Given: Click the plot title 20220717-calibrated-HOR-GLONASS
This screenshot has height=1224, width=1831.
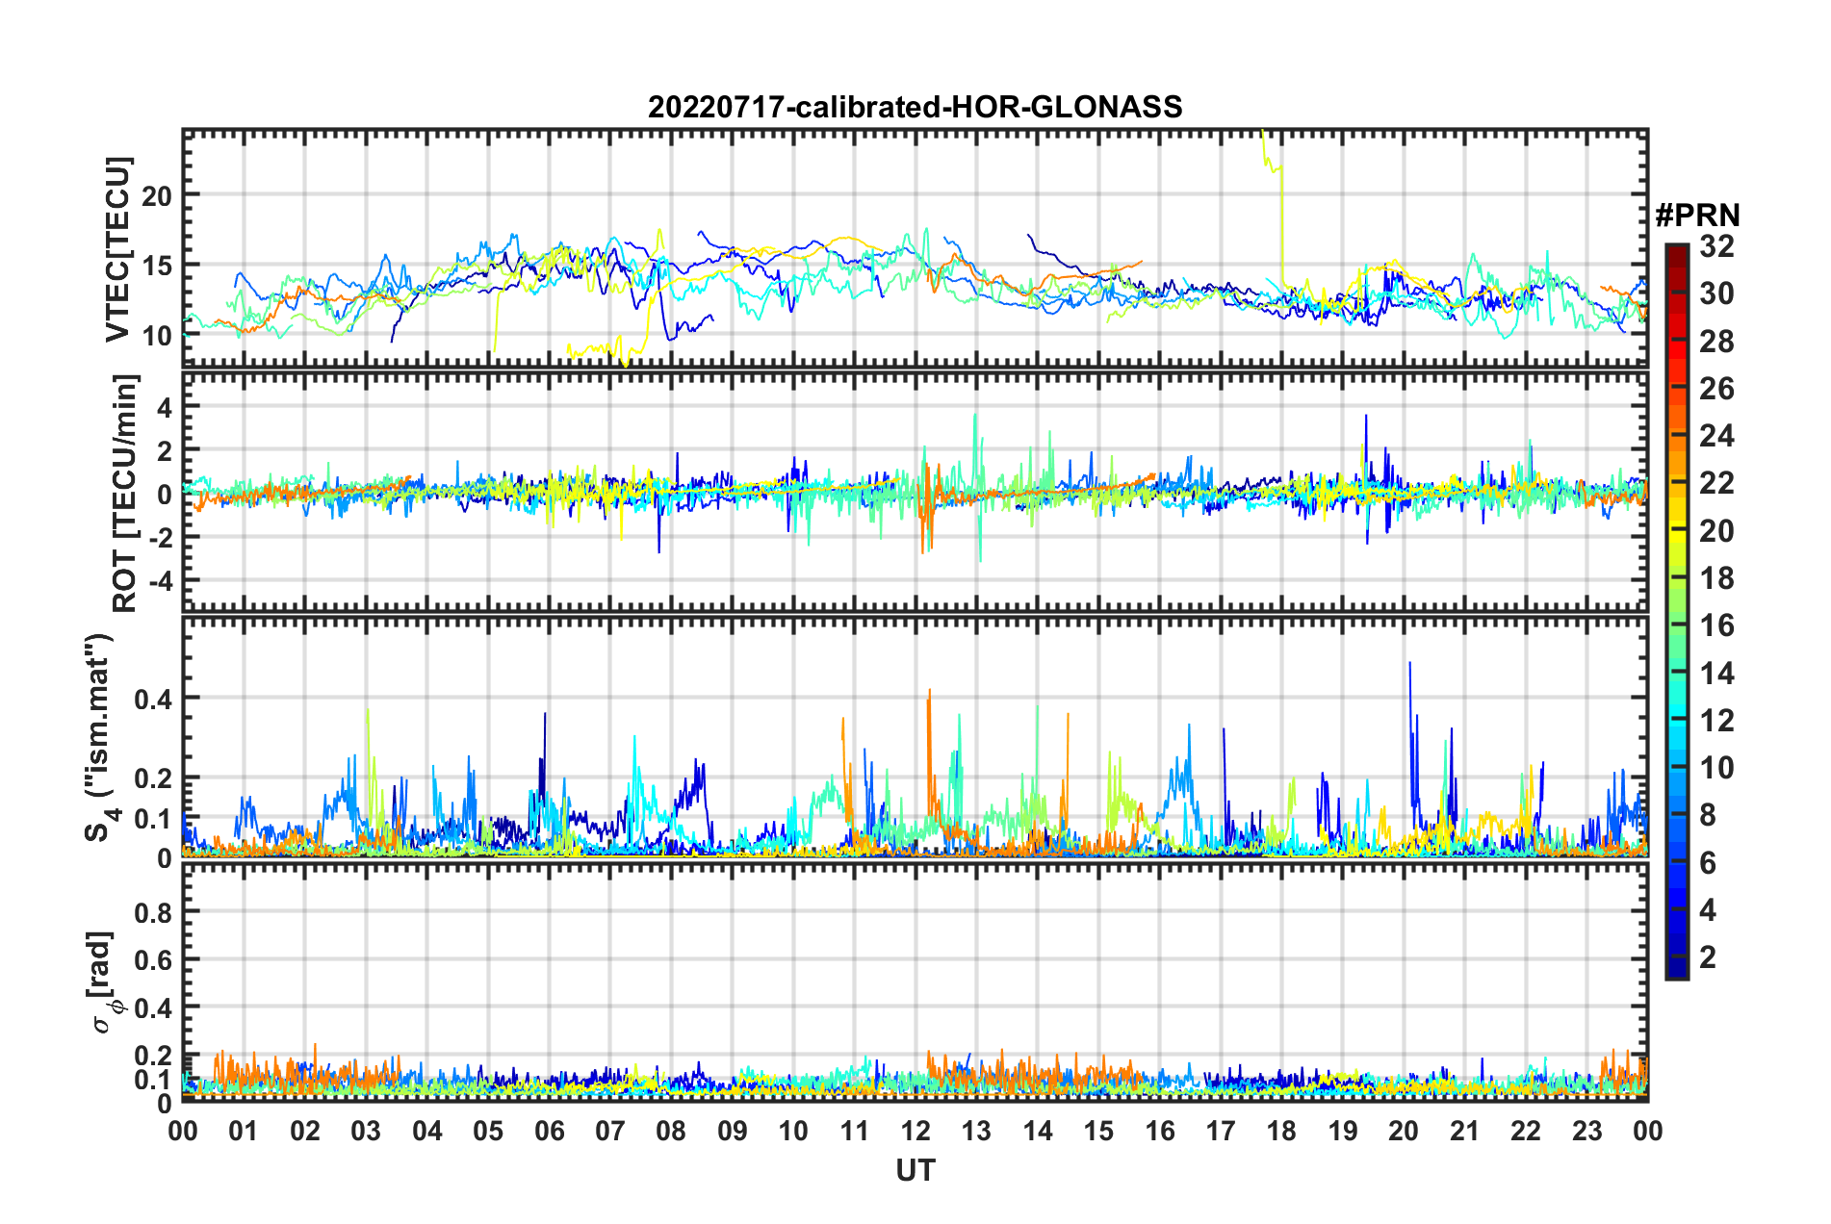Looking at the screenshot, I should (915, 107).
